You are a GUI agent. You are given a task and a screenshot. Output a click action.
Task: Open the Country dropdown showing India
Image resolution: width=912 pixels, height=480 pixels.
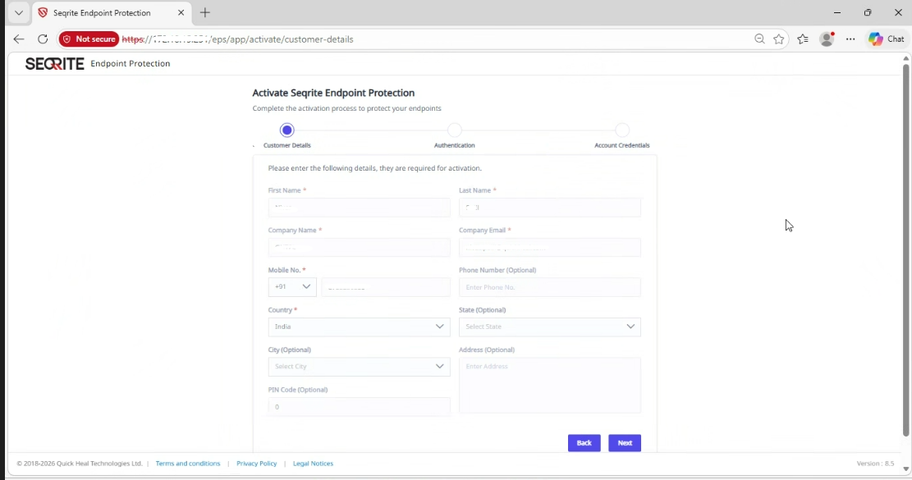tap(359, 327)
